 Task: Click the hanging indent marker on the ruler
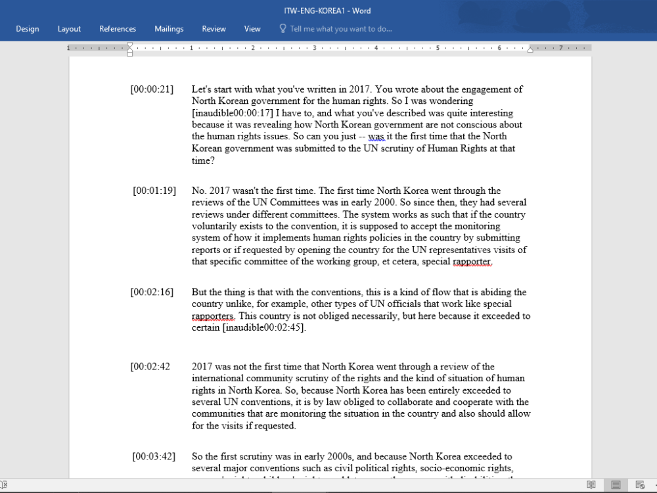click(x=129, y=51)
